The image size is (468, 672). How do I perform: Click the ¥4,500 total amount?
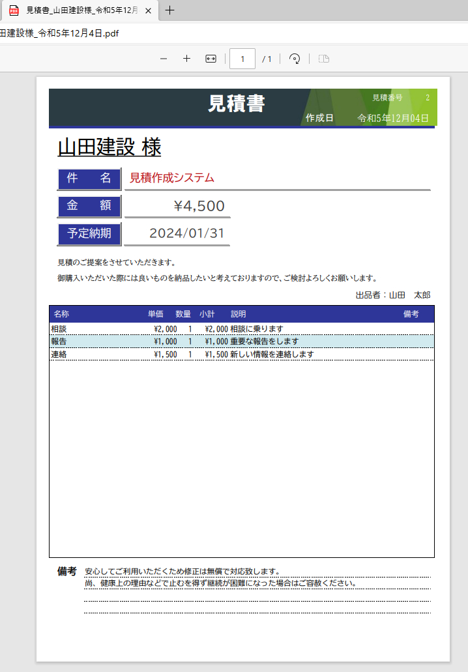[199, 206]
